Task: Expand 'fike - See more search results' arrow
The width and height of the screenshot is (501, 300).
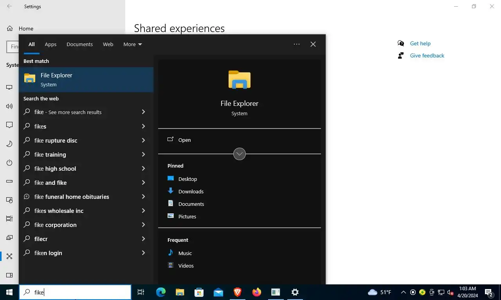Action: [x=143, y=112]
